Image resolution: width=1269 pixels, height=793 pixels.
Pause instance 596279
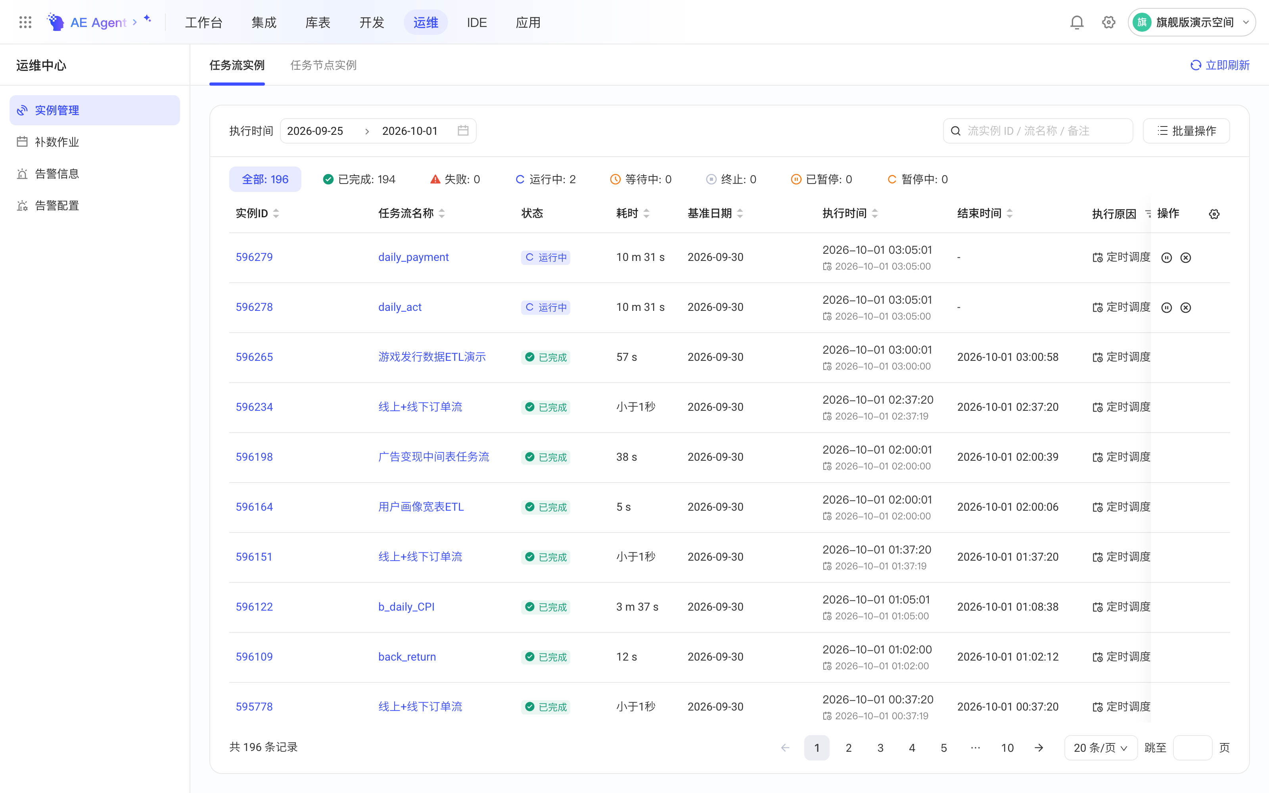click(x=1166, y=257)
